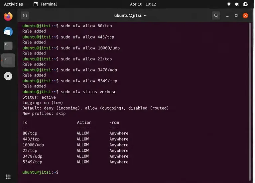Screen dimensions: 255x183
Task: Click Anywhere in the 443/tcp row
Action: coord(119,139)
